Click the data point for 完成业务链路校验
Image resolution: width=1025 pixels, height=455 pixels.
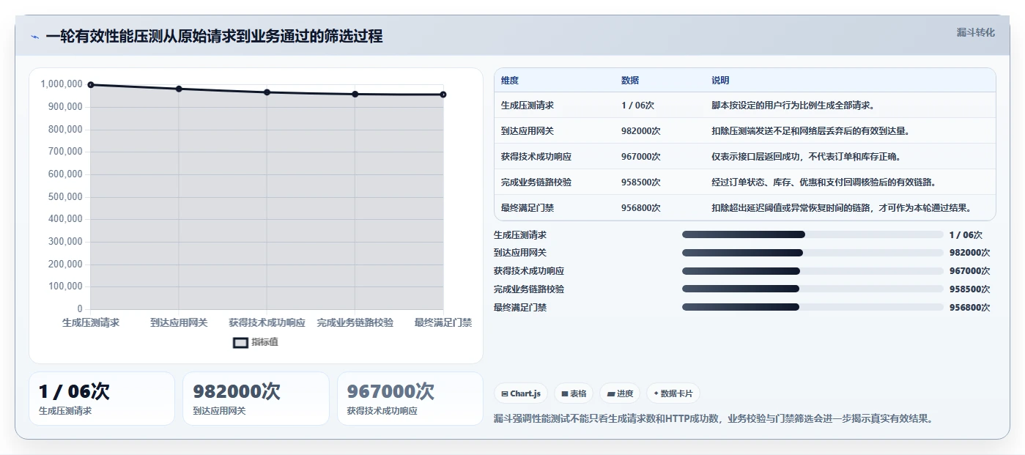click(x=355, y=94)
